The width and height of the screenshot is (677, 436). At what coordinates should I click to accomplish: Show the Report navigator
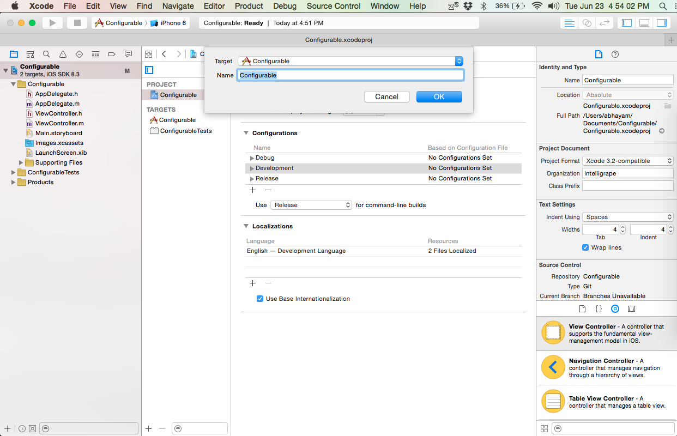click(128, 54)
